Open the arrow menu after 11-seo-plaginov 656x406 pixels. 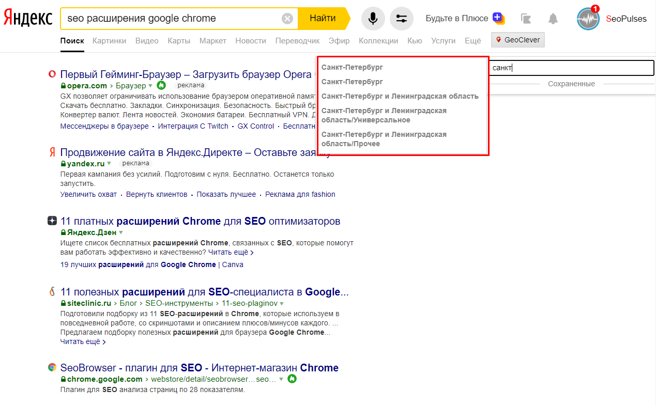point(282,303)
